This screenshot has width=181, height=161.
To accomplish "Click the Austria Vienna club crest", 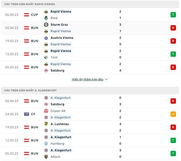I will [x=46, y=38].
